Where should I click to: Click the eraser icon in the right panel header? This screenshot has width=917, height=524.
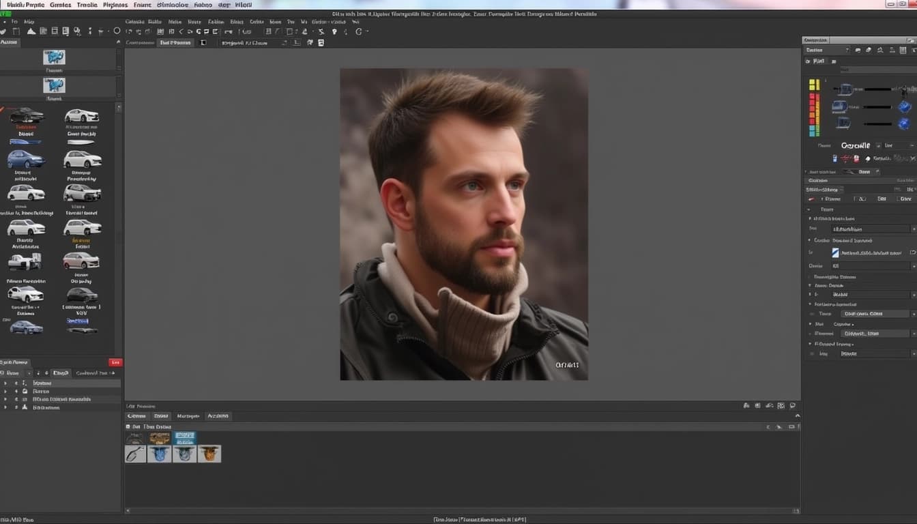(x=869, y=50)
